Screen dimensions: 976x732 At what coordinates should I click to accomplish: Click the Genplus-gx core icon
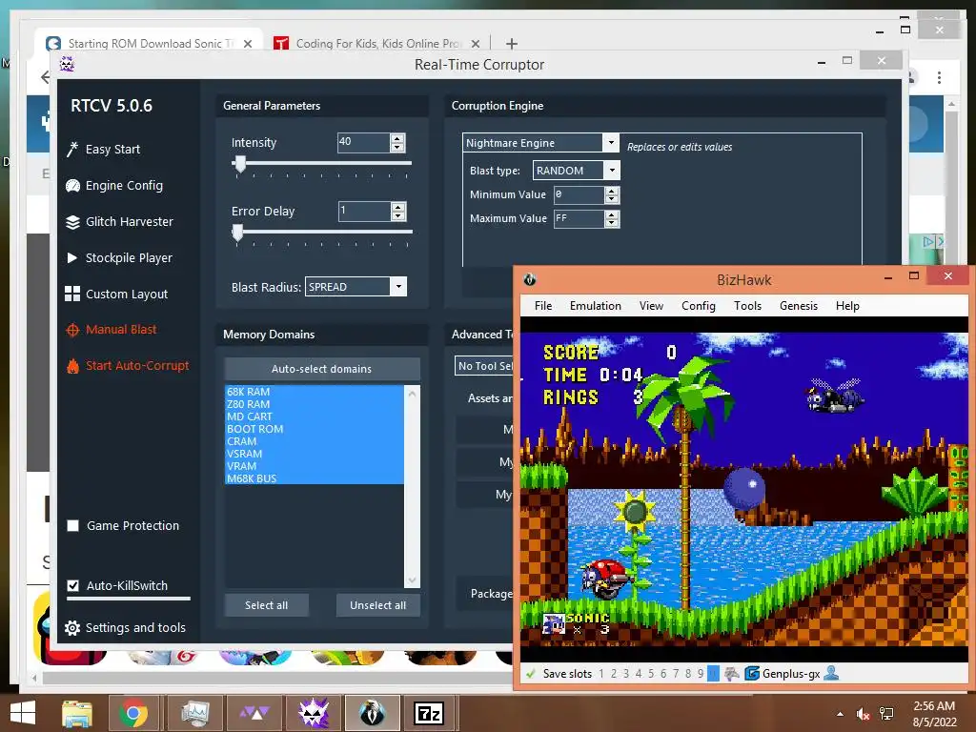pyautogui.click(x=752, y=674)
